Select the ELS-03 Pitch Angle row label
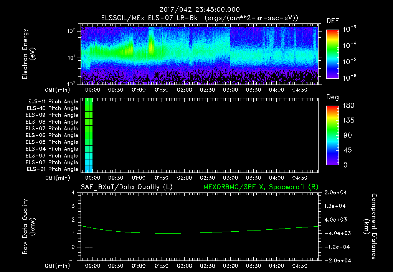This screenshot has height=272, width=393. point(52,156)
